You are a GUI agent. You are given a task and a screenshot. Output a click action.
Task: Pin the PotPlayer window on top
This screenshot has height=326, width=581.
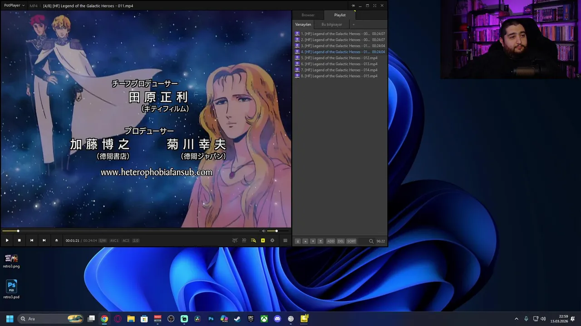point(353,5)
